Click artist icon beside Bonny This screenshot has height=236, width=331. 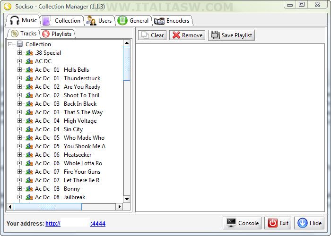point(29,189)
